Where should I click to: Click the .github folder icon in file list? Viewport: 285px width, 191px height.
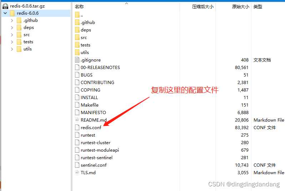(x=77, y=23)
